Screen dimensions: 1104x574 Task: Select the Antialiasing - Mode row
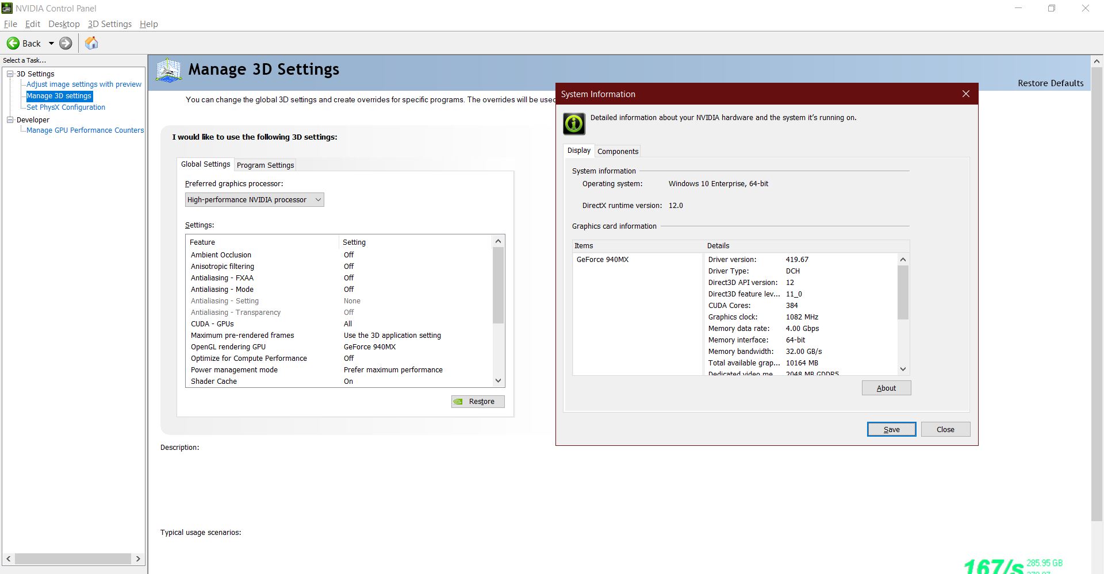coord(339,290)
